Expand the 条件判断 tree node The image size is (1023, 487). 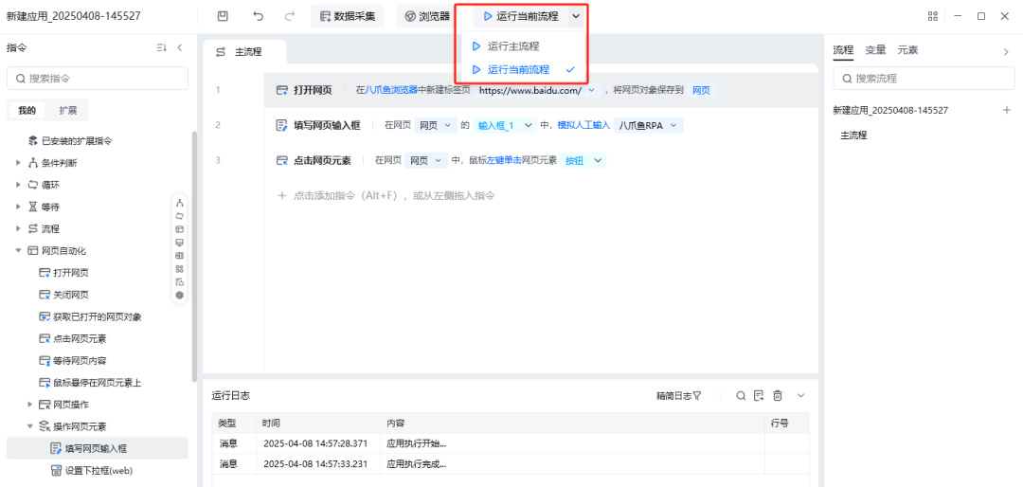click(18, 163)
